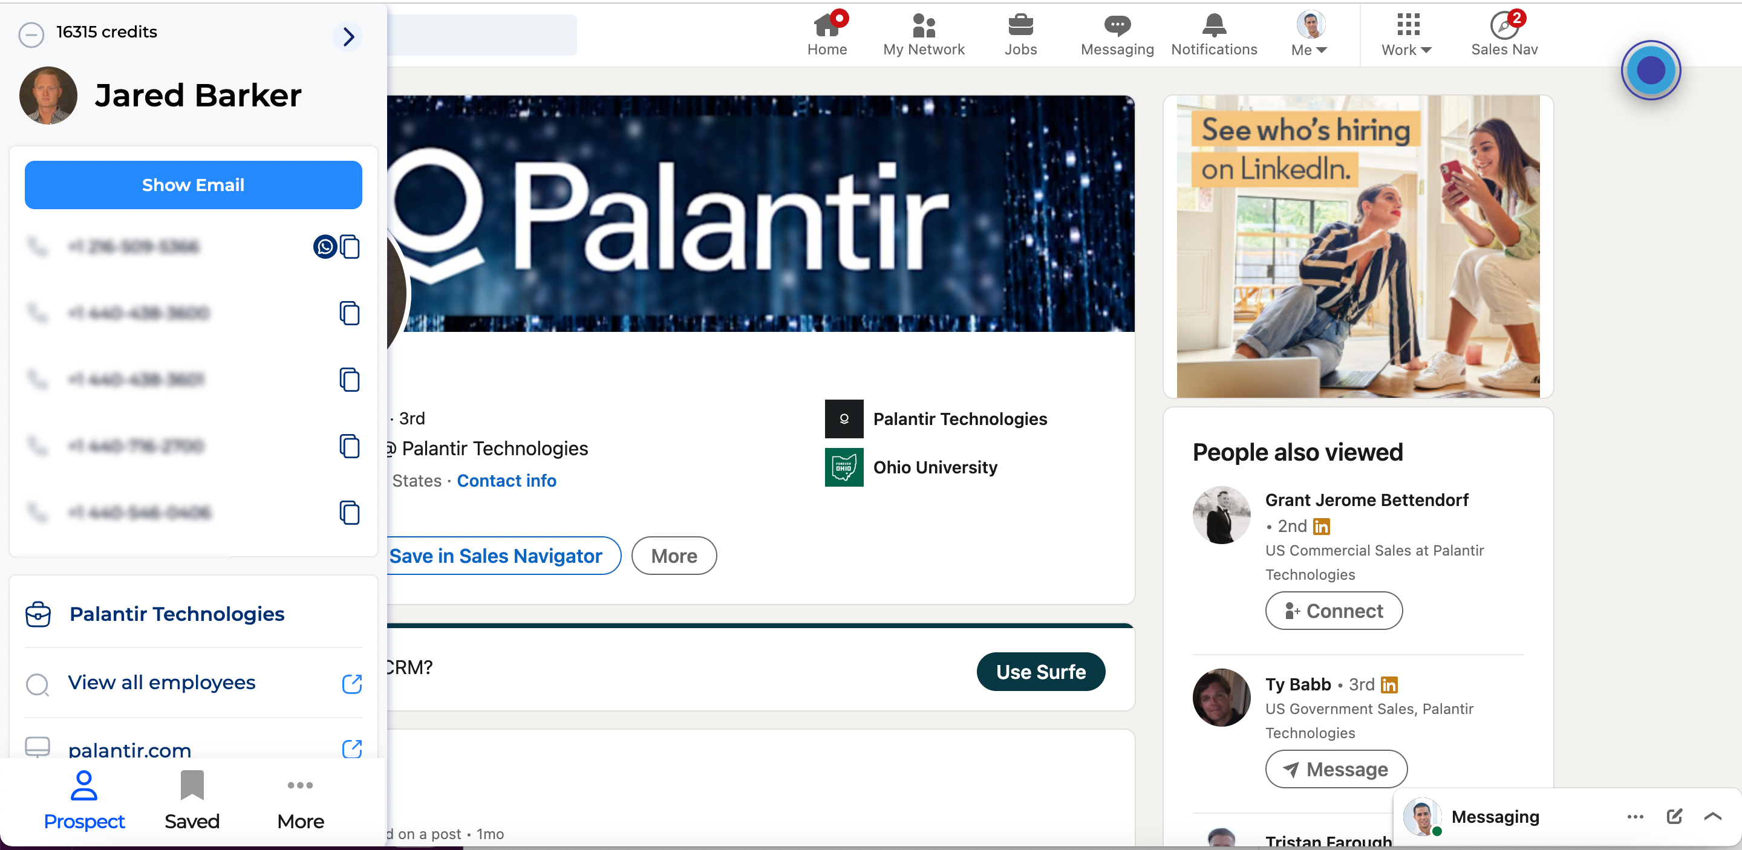Open Grant Jerome Bettendorf's profile
Viewport: 1742px width, 850px height.
click(1367, 500)
